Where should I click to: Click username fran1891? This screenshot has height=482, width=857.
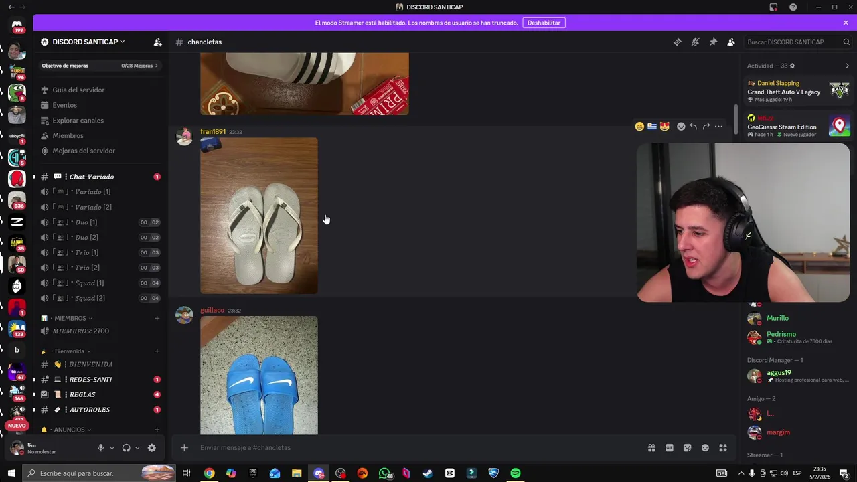pos(213,131)
